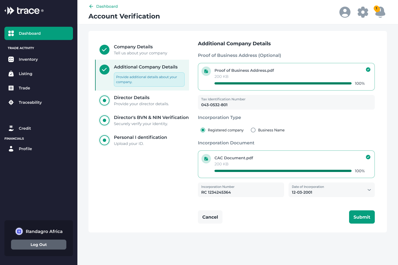398x265 pixels.
Task: Open the settings gear icon
Action: tap(363, 12)
